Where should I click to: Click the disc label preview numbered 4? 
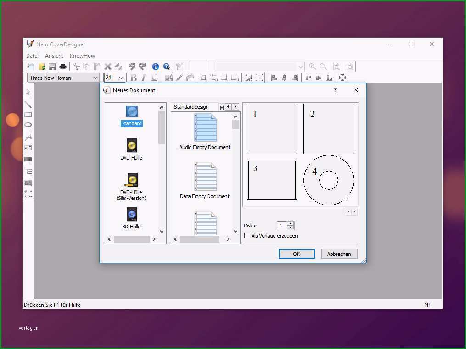[329, 180]
